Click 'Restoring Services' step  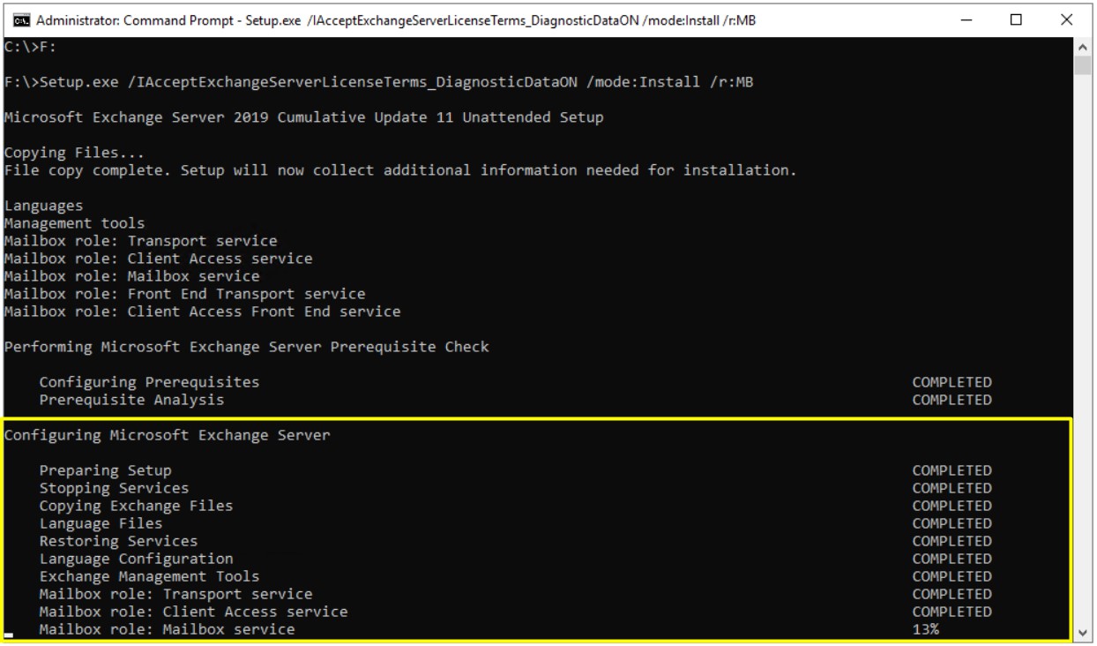coord(119,541)
